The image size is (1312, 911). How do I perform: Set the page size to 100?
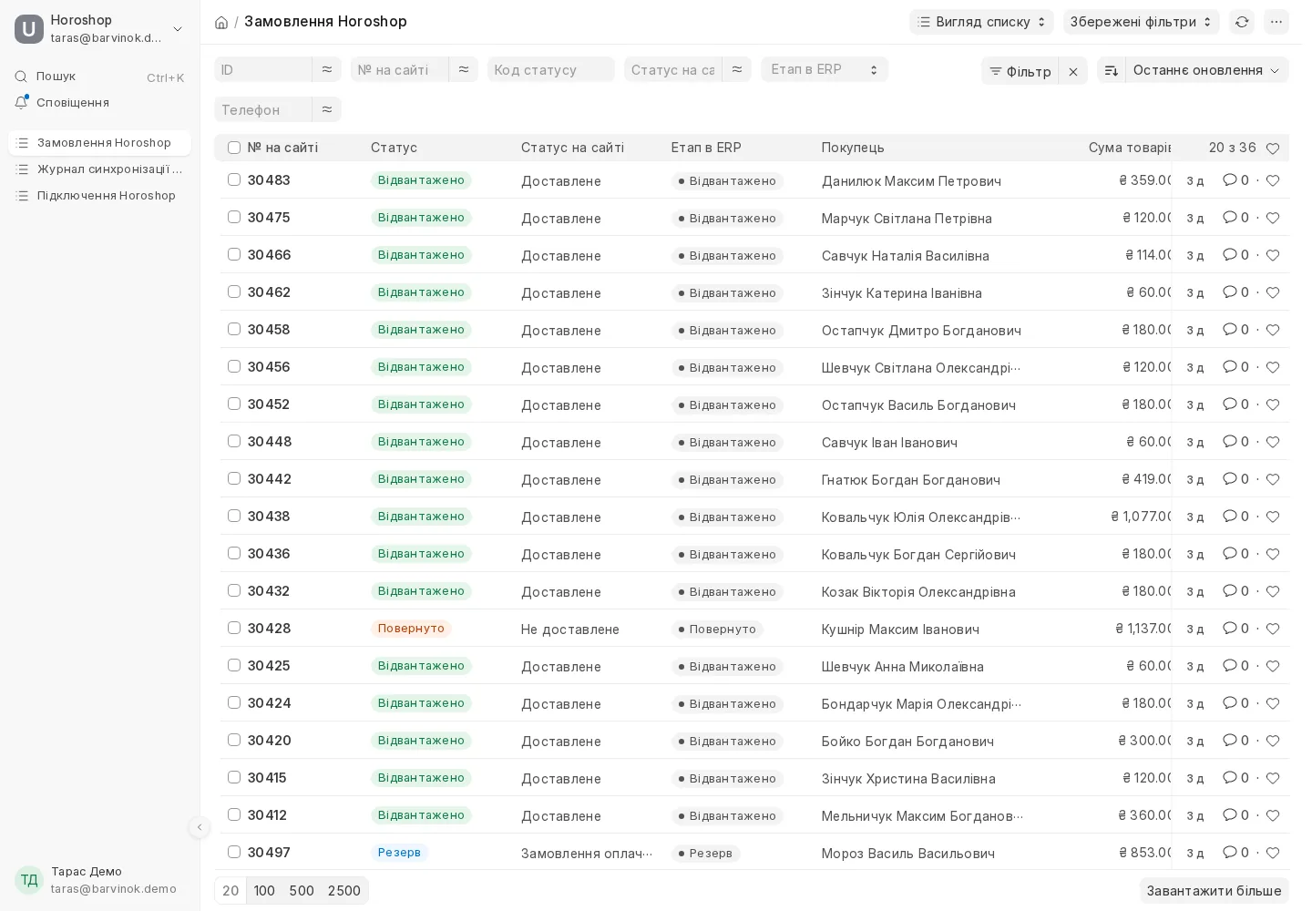coord(264,891)
